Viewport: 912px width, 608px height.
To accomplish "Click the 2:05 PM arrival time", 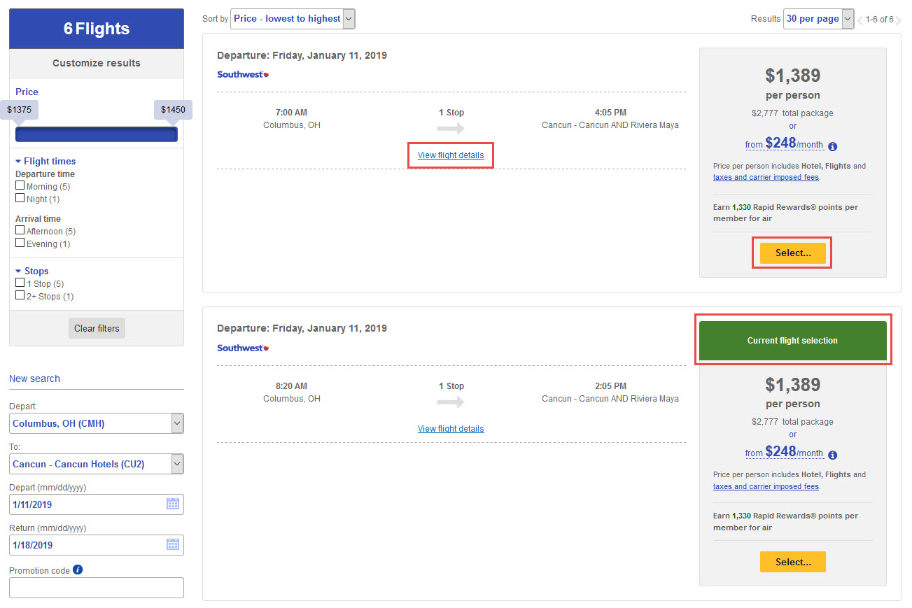I will [610, 386].
